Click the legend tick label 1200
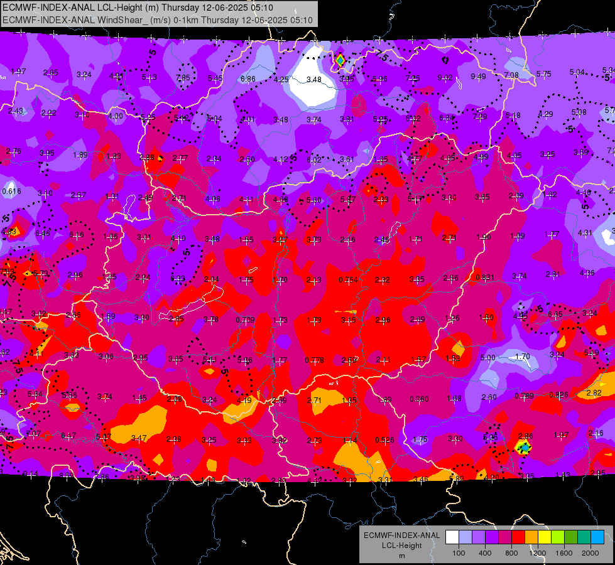This screenshot has height=565, width=615. click(x=538, y=553)
